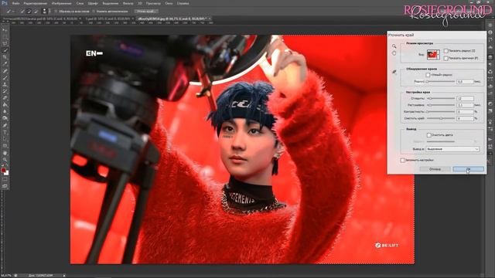Open the View mode thumbnail dropdown
This screenshot has height=278, width=495.
(433, 55)
